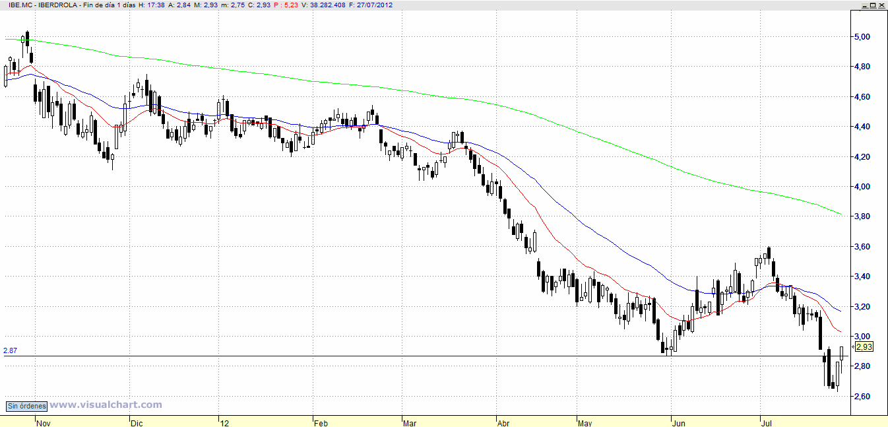The width and height of the screenshot is (888, 427).
Task: Click the 'Sin órdenes' orders box
Action: click(x=27, y=407)
